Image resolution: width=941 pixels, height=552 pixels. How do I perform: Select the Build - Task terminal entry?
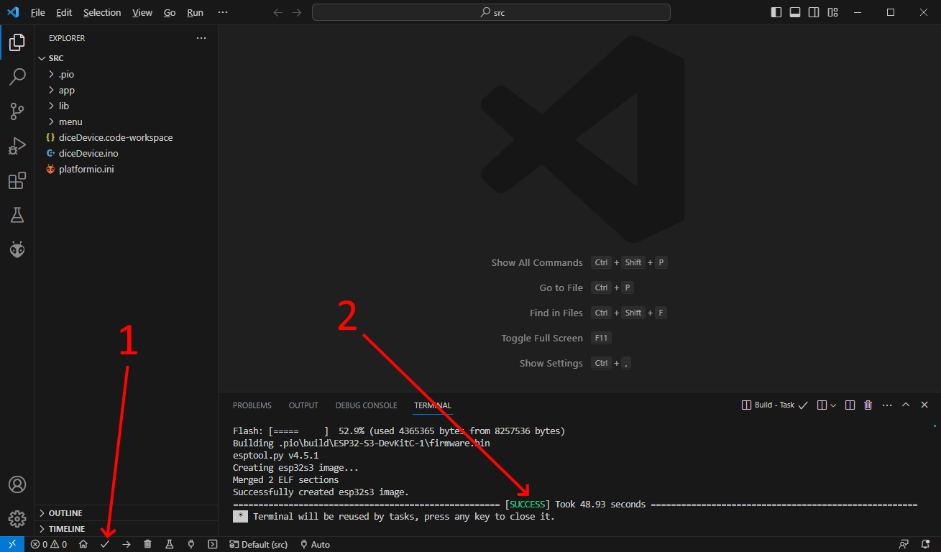(775, 405)
